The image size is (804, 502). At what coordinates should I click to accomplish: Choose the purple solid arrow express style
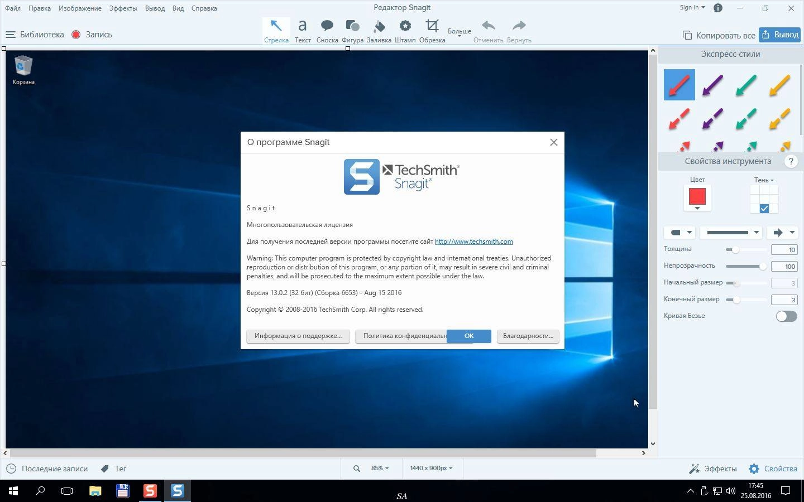(713, 85)
